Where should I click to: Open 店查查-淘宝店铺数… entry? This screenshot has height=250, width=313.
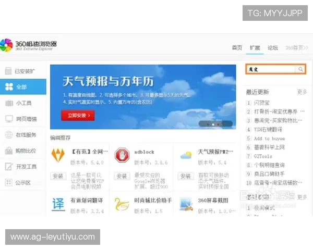coord(278,183)
